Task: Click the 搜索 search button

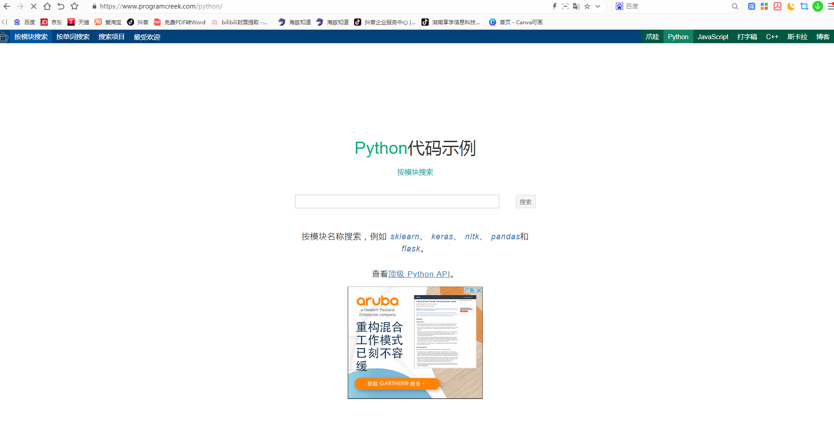Action: [525, 202]
